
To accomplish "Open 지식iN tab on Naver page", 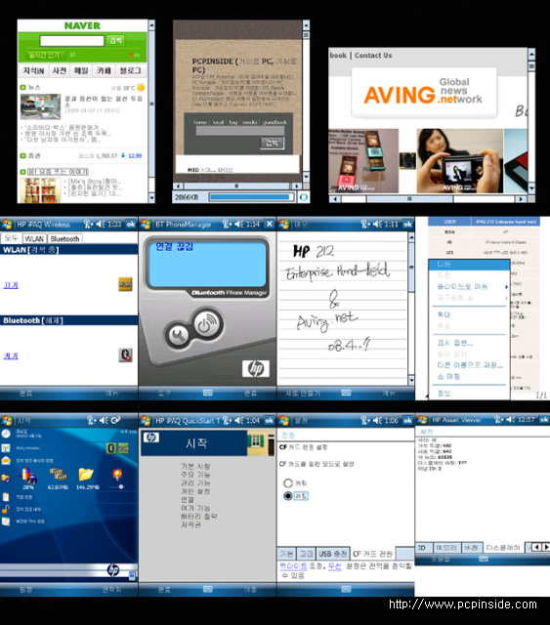I will pos(33,70).
